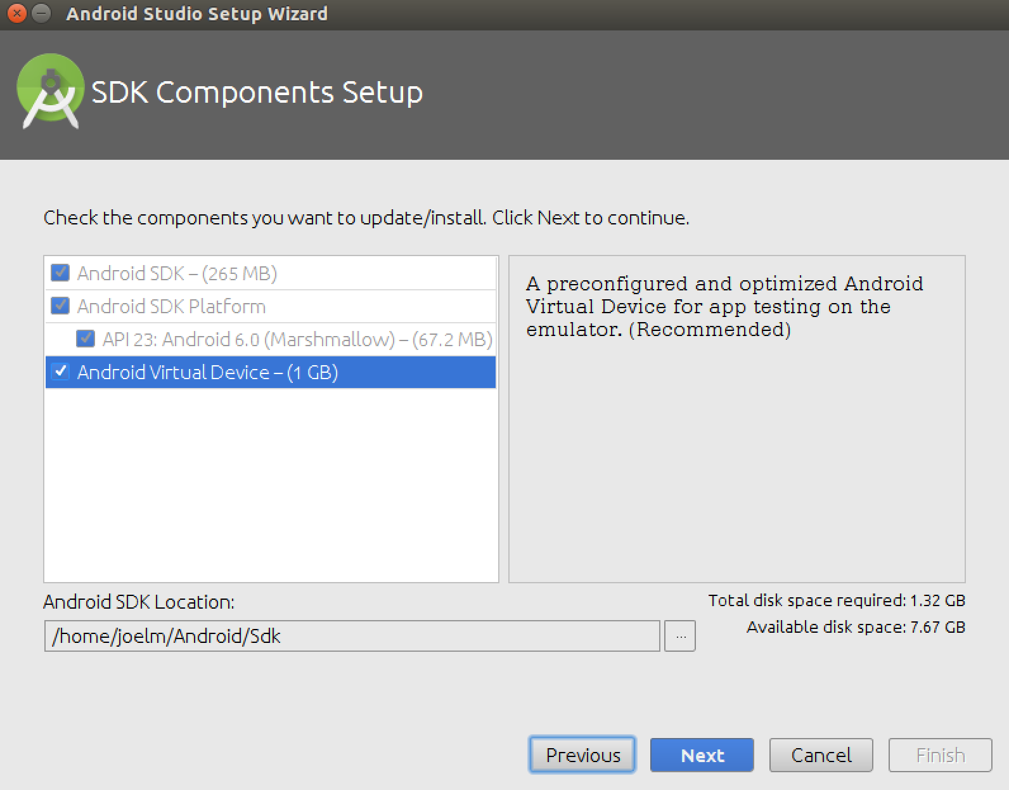Uncheck the API 23 Marshmallow checkbox
The width and height of the screenshot is (1009, 790).
point(85,339)
